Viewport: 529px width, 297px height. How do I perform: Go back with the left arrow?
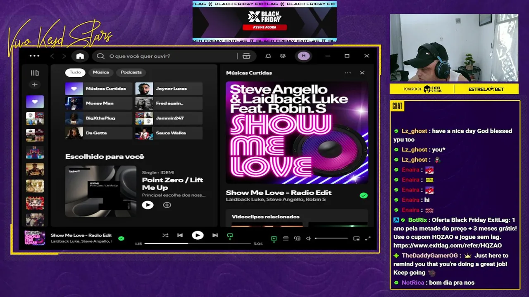click(52, 56)
